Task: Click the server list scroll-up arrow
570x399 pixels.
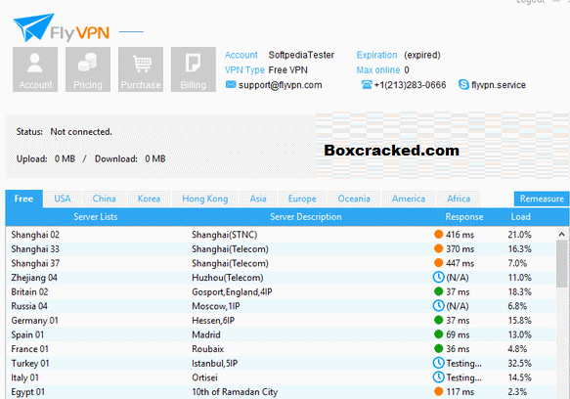Action: (x=561, y=234)
